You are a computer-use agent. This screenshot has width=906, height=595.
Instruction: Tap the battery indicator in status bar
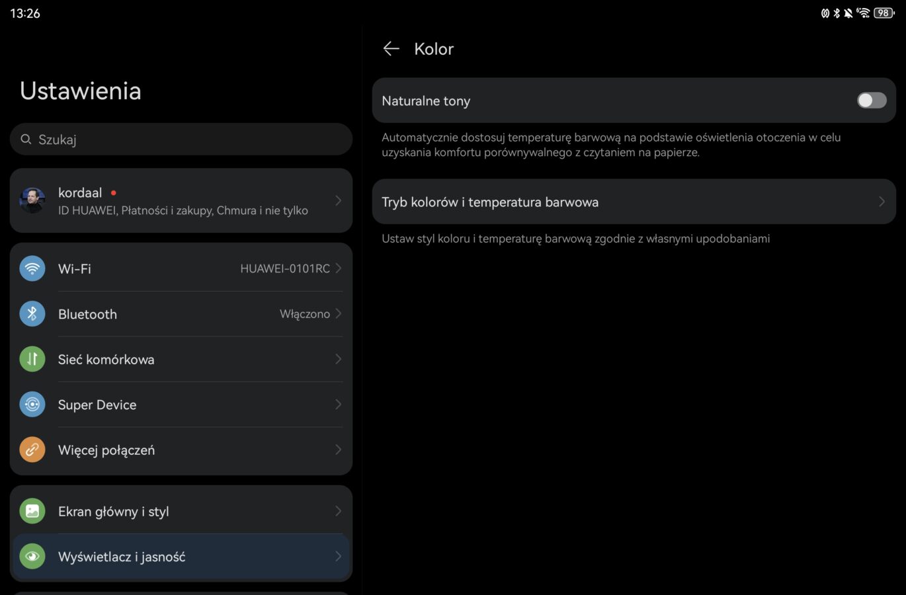(884, 13)
